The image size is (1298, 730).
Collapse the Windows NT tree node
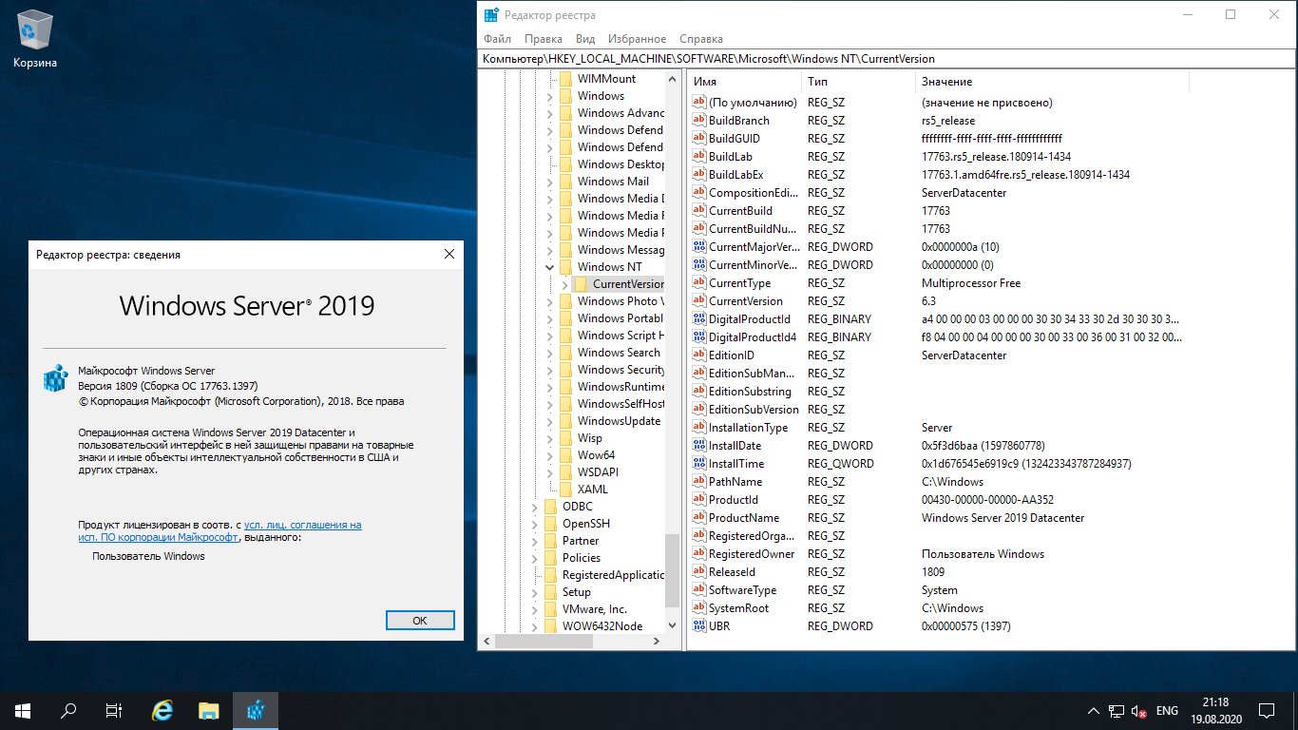pyautogui.click(x=549, y=267)
